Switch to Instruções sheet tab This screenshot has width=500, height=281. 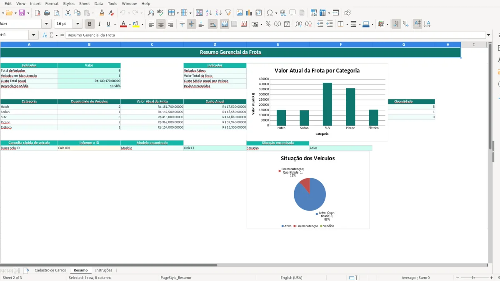[x=104, y=270]
